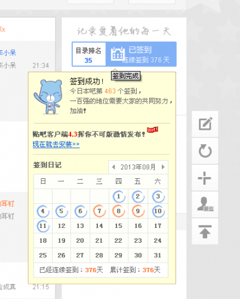Select day 17 in the calendar
The width and height of the screenshot is (240, 299).
click(x=158, y=226)
